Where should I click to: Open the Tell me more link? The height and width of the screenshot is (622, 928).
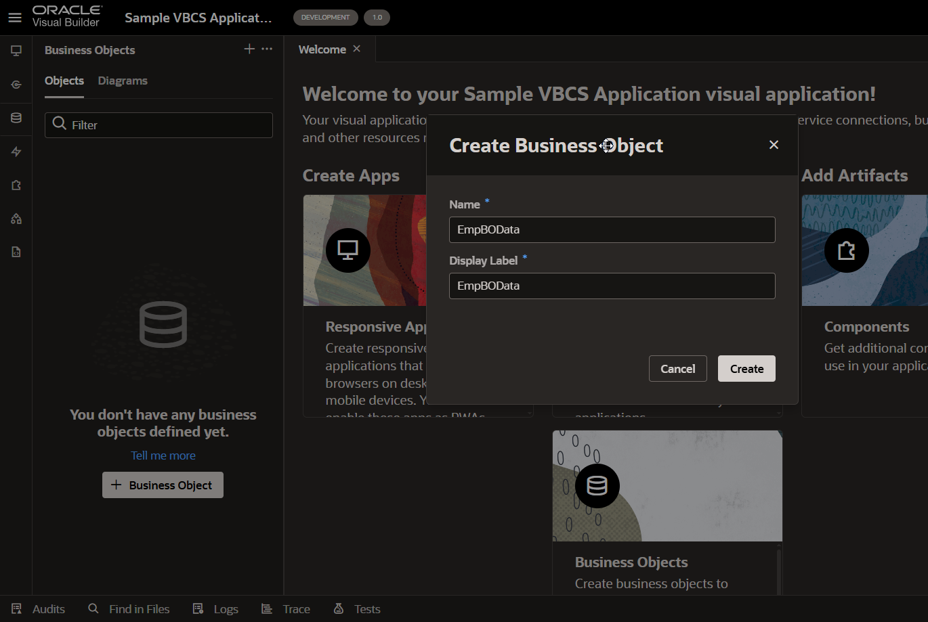click(x=163, y=456)
